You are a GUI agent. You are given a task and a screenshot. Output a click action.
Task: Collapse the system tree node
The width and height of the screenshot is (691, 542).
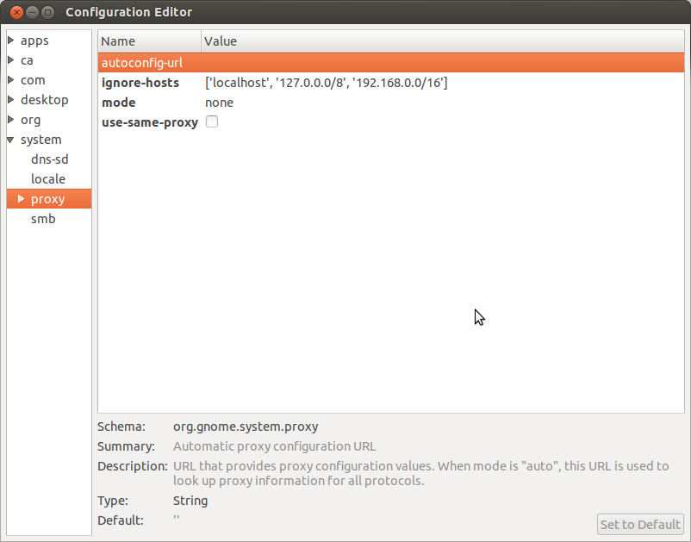pyautogui.click(x=11, y=140)
